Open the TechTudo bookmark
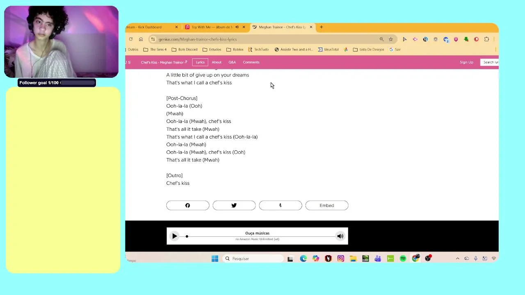This screenshot has height=295, width=525. coord(258,50)
